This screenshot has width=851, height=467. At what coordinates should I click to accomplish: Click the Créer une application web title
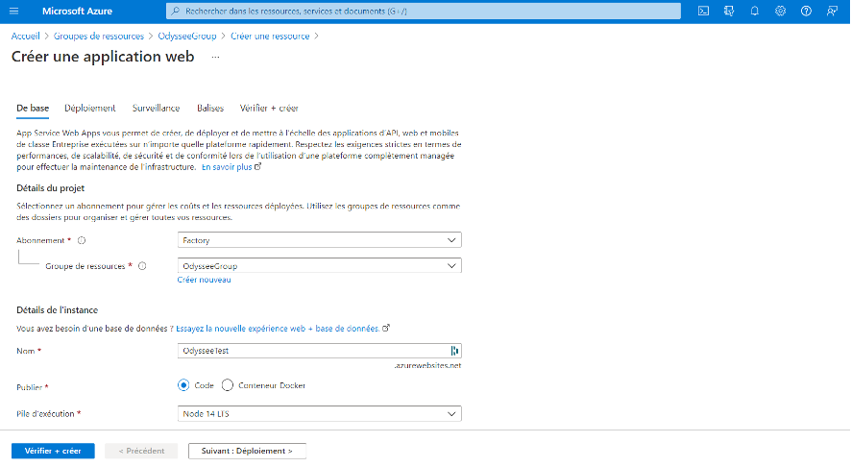103,57
